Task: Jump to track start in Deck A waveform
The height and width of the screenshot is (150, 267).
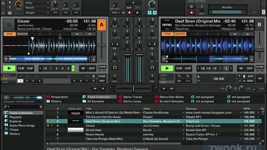Action: pos(6,59)
